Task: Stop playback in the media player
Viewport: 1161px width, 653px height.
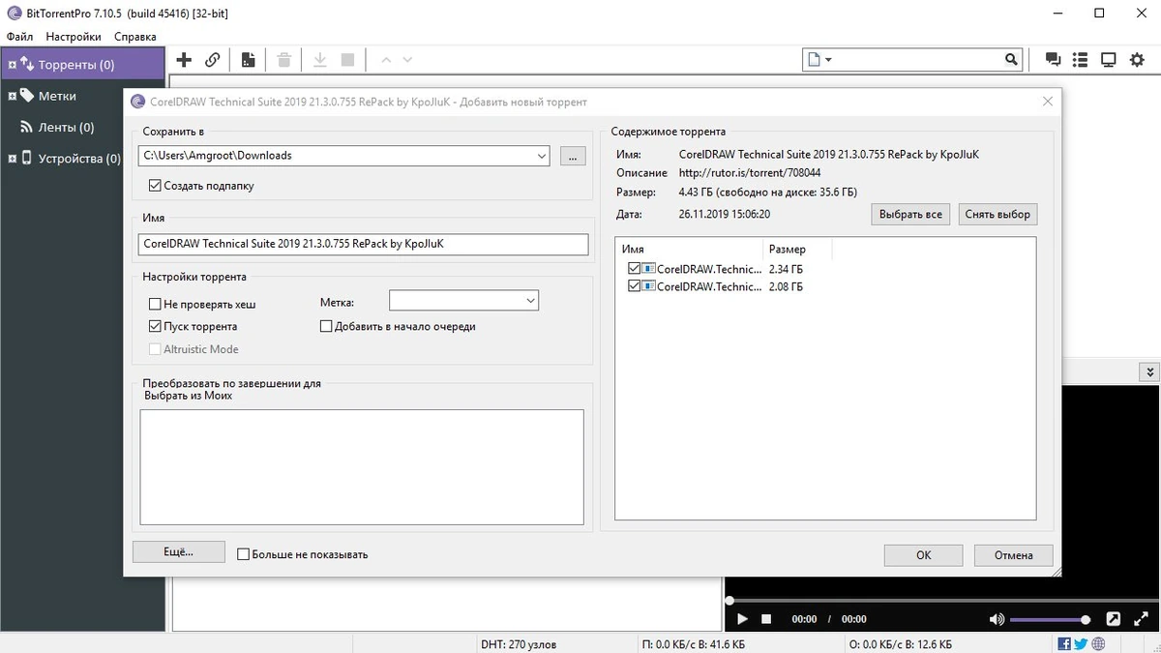Action: click(766, 619)
